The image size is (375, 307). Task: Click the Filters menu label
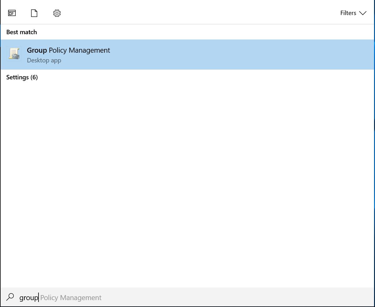348,13
